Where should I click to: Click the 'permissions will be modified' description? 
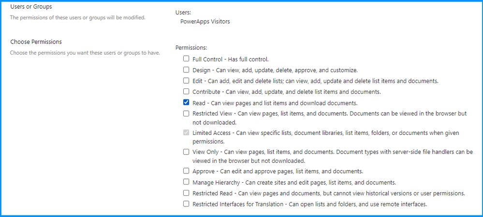click(x=78, y=18)
